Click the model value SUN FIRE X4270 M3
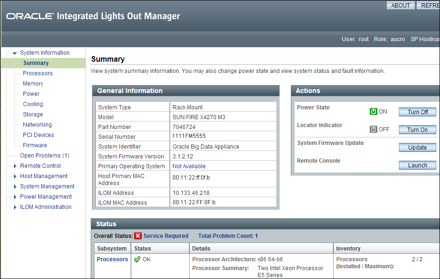 [199, 117]
